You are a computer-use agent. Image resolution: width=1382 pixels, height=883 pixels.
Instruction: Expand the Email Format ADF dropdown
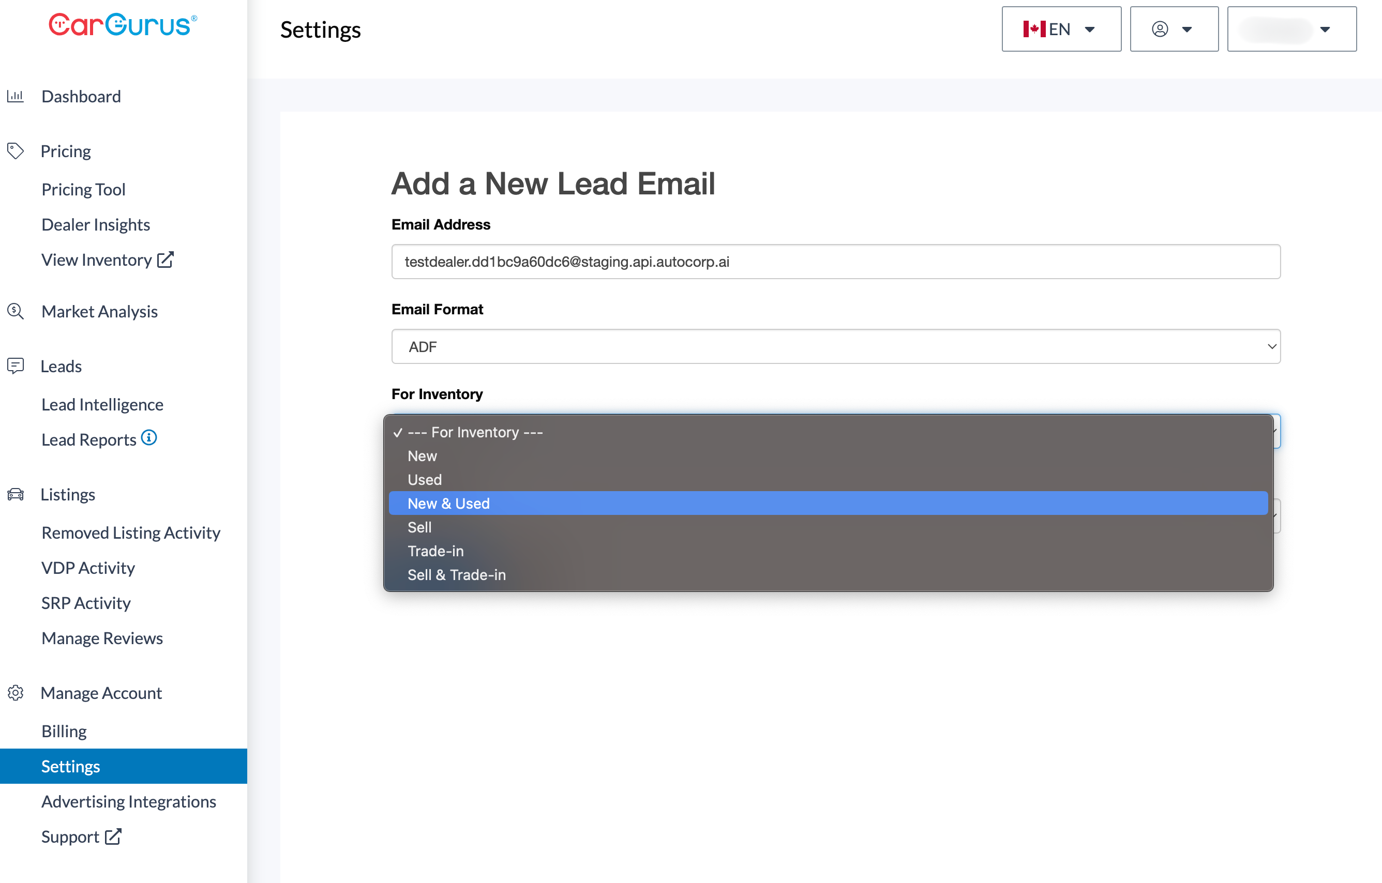tap(835, 346)
